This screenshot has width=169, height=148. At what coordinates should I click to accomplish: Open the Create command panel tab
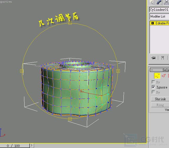152,2
